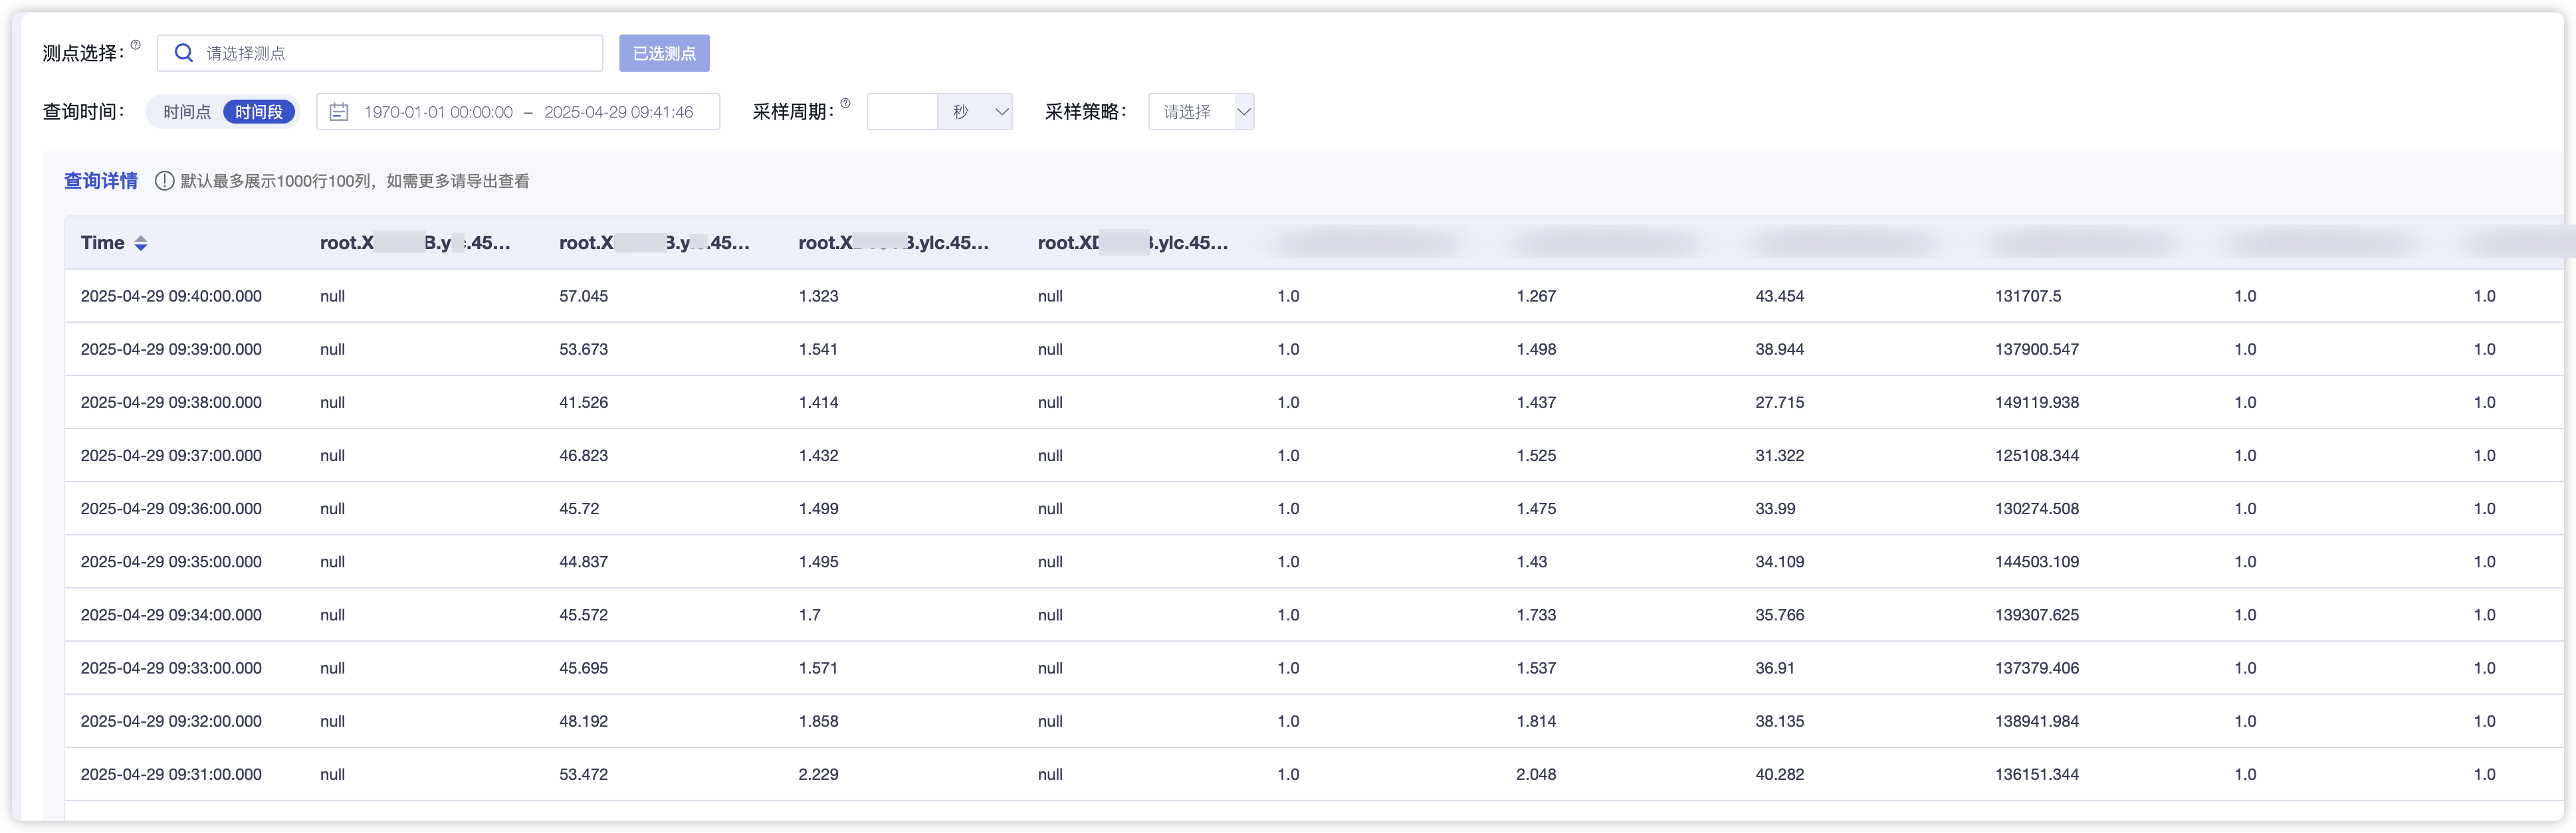Click help icon beside 采样周期 label
Screen dimensions: 2576x833
pos(845,103)
